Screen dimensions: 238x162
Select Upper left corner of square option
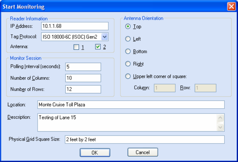tap(128, 76)
